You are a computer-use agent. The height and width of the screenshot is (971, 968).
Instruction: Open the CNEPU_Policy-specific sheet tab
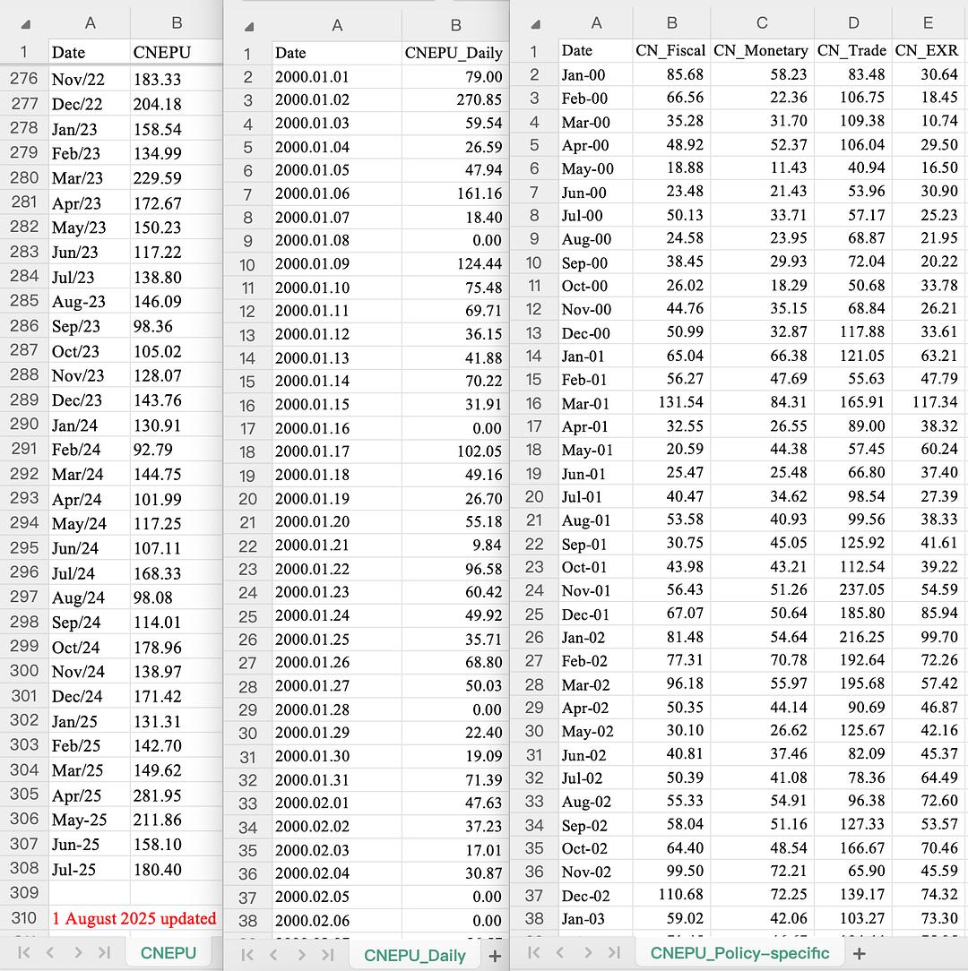point(739,953)
